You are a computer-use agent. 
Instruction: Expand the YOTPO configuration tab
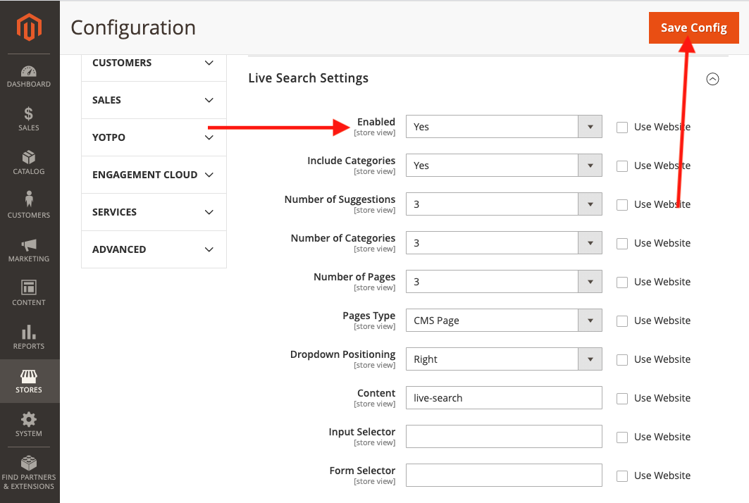coord(154,137)
